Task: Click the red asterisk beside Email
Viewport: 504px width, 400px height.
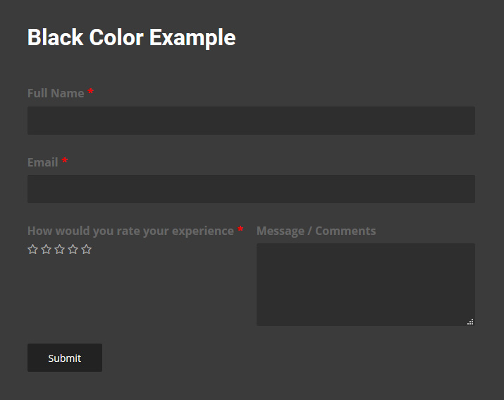Action: (65, 162)
